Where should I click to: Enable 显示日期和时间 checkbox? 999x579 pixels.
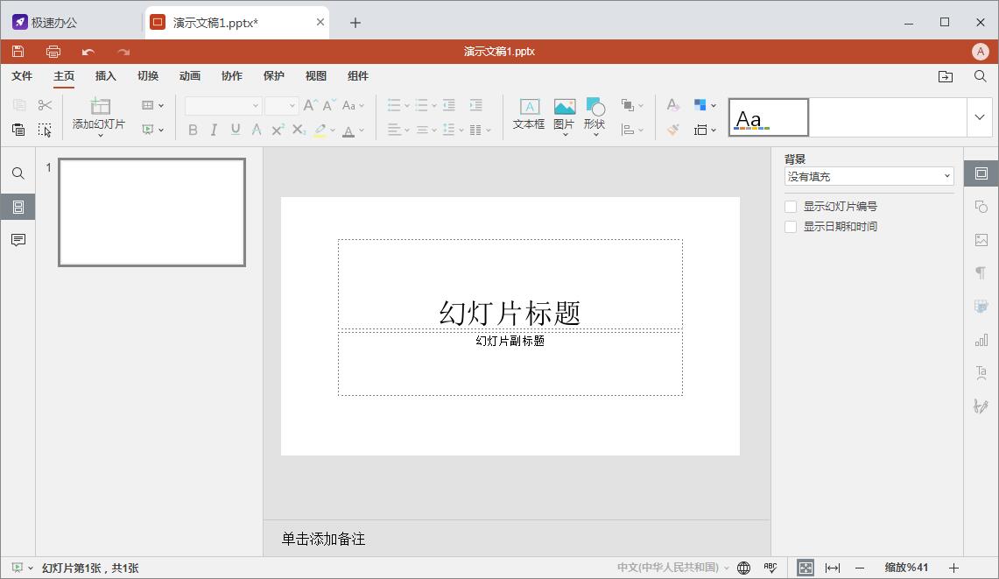coord(791,227)
